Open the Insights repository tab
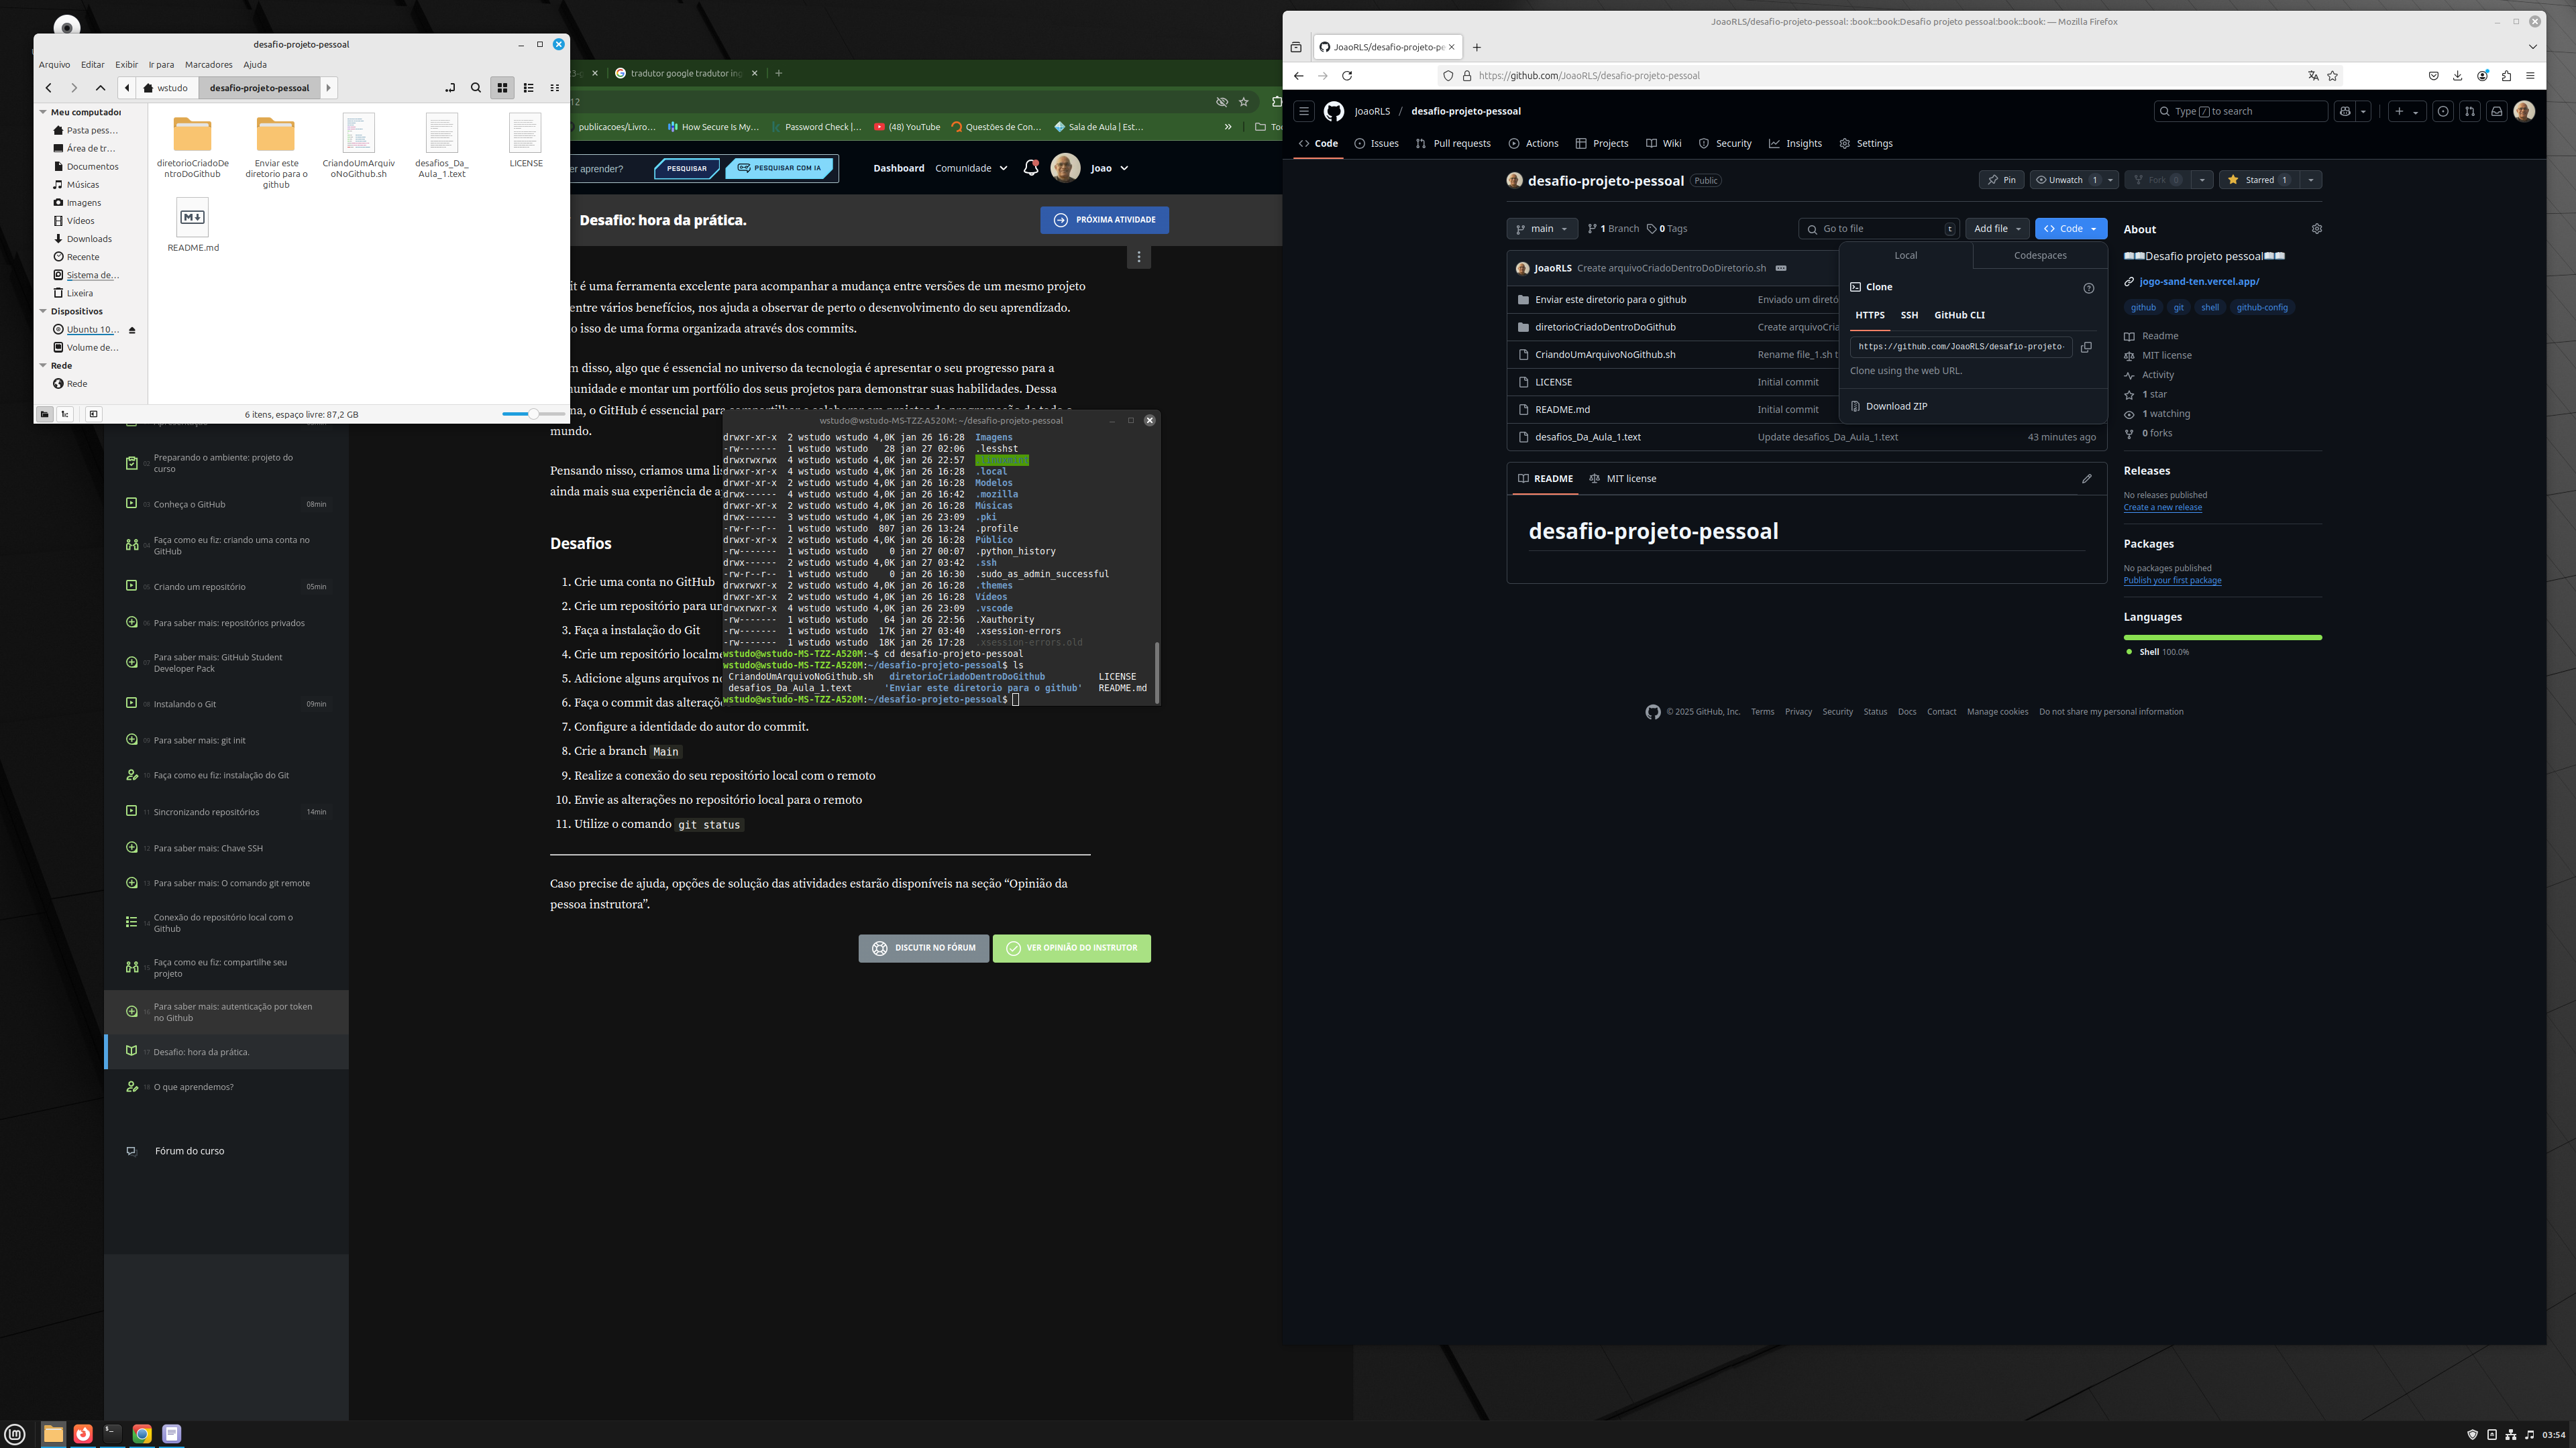Viewport: 2576px width, 1448px height. (x=1795, y=144)
